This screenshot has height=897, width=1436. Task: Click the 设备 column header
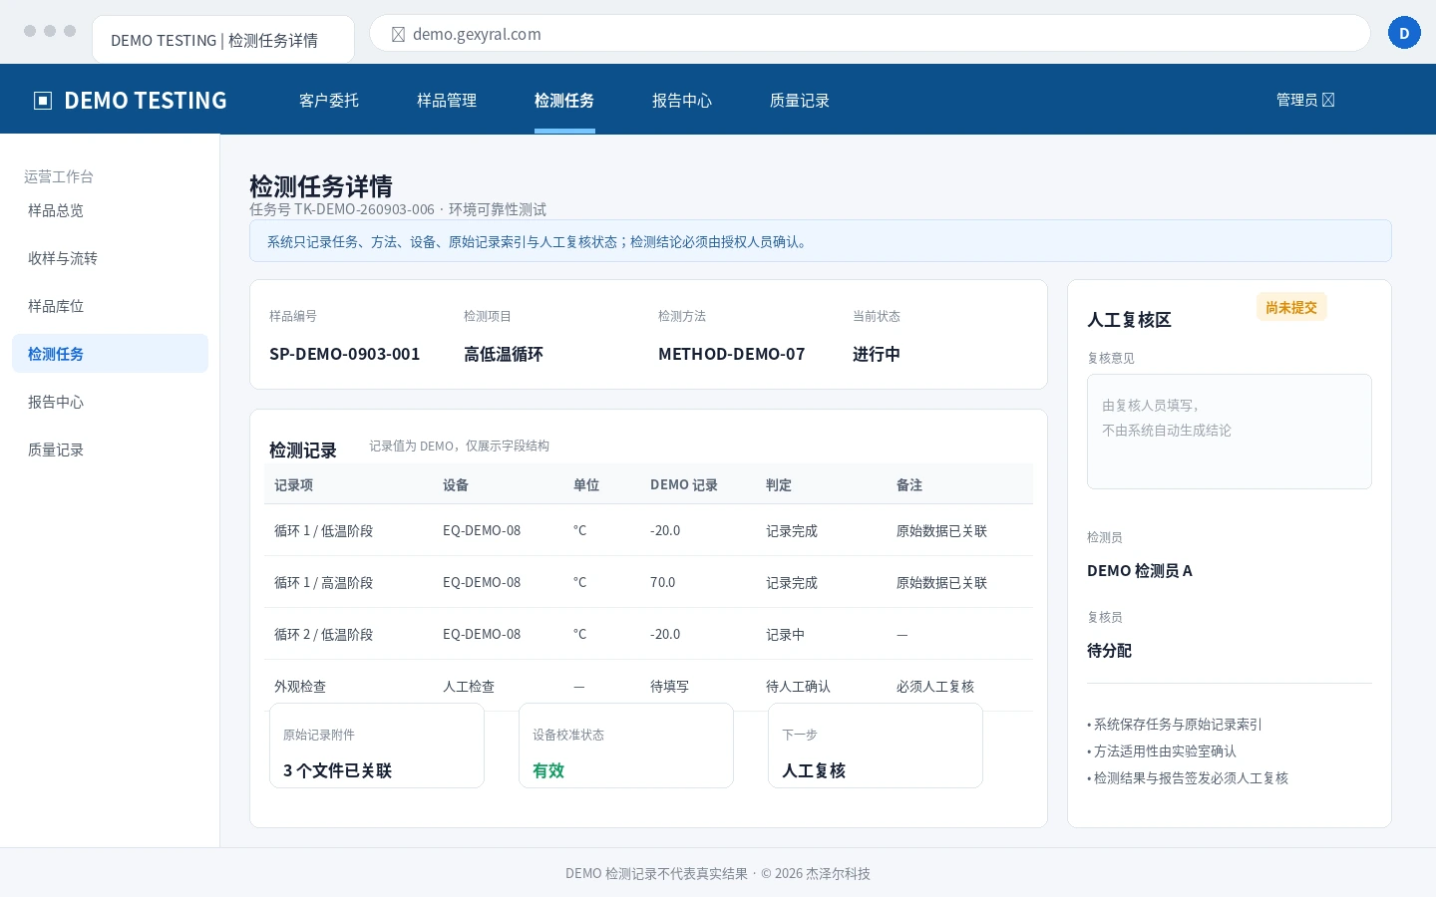(x=456, y=485)
